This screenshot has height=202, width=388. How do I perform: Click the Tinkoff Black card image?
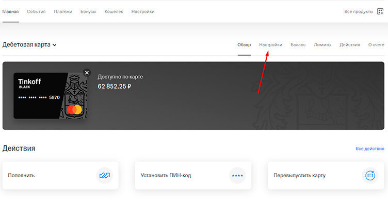(x=50, y=96)
